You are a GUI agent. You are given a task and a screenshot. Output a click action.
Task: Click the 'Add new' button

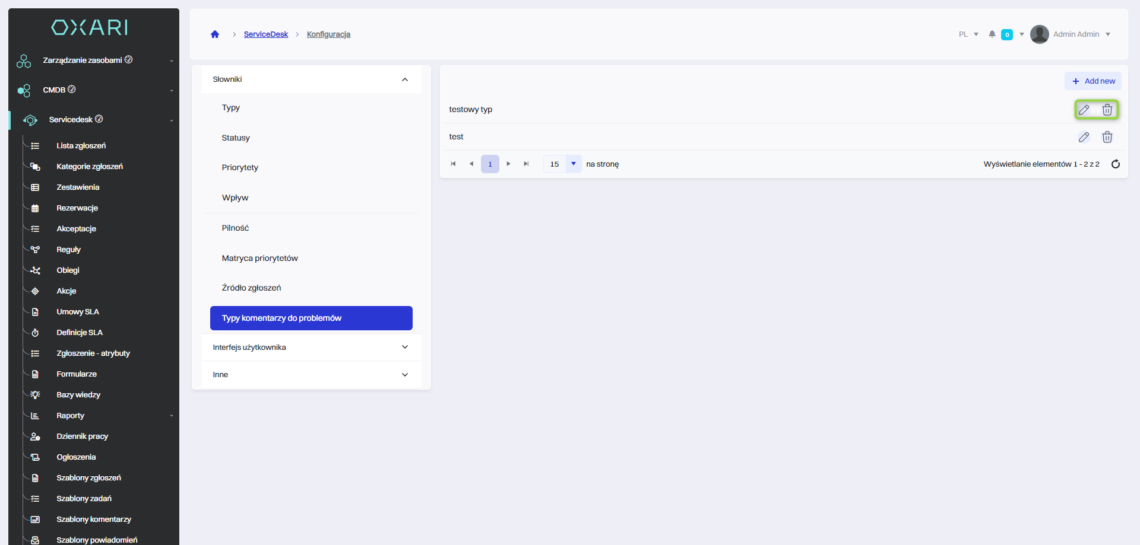coord(1093,81)
